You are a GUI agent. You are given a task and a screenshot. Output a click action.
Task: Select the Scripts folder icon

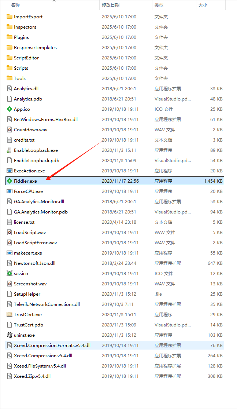pos(10,68)
